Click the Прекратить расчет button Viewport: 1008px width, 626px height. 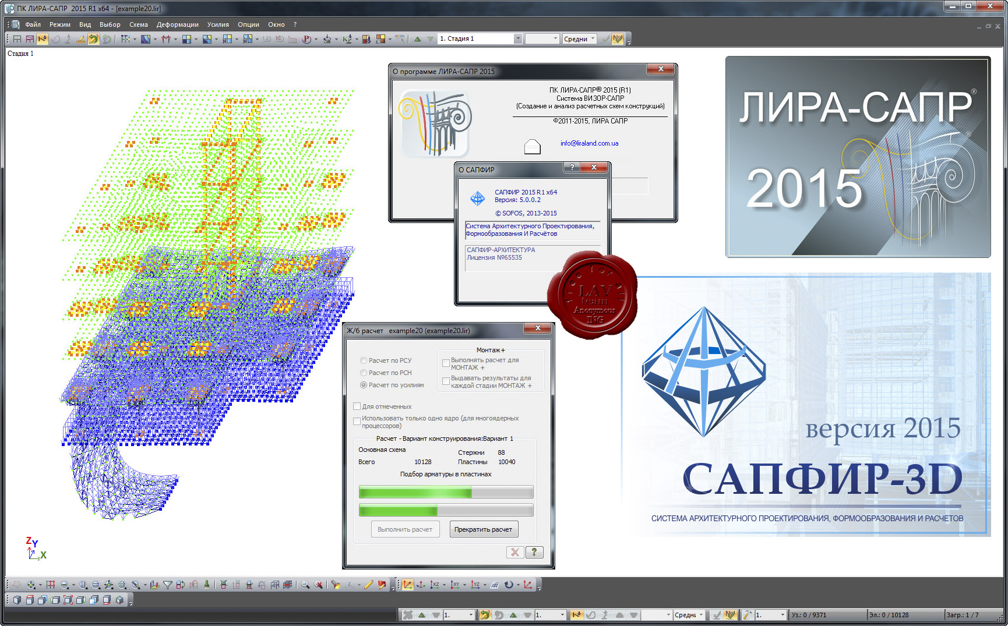click(x=483, y=529)
